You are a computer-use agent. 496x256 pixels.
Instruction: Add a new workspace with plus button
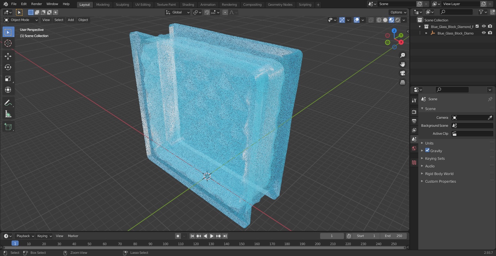318,5
